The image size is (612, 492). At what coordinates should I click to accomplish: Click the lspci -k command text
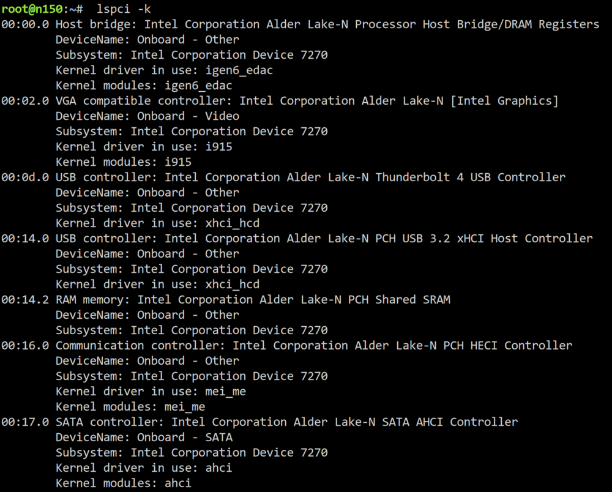tap(124, 9)
